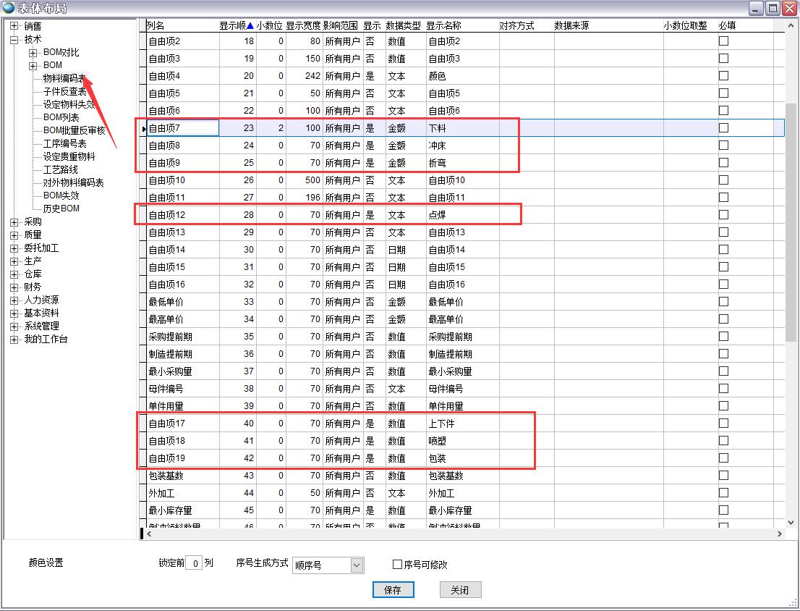Viewport: 800px width, 611px height.
Task: Open 工艺路线 in the tree
Action: pos(60,169)
